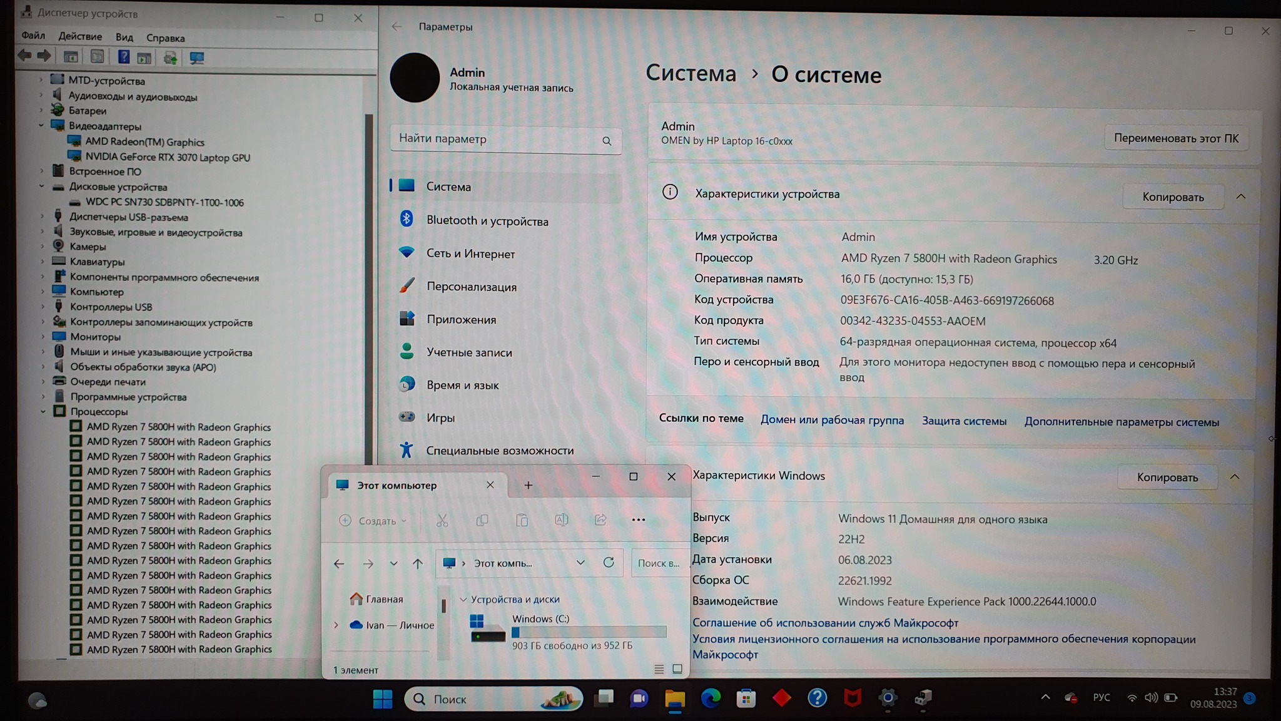
Task: Click the Explorer up-arrow navigation button
Action: pos(418,563)
